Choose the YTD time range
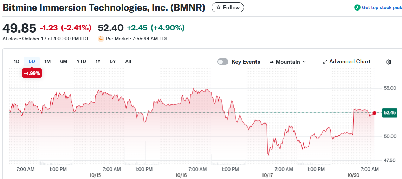Viewport: 402px width, 179px height. pos(81,61)
